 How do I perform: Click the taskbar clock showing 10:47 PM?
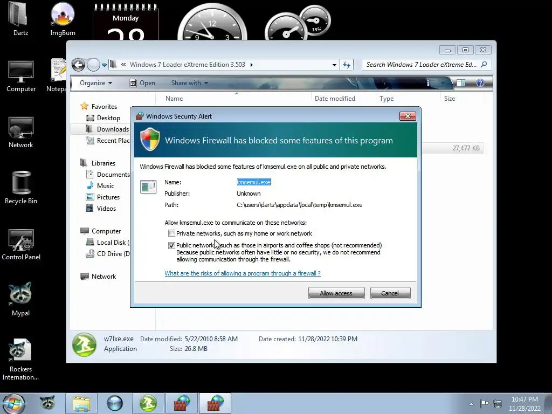(525, 403)
